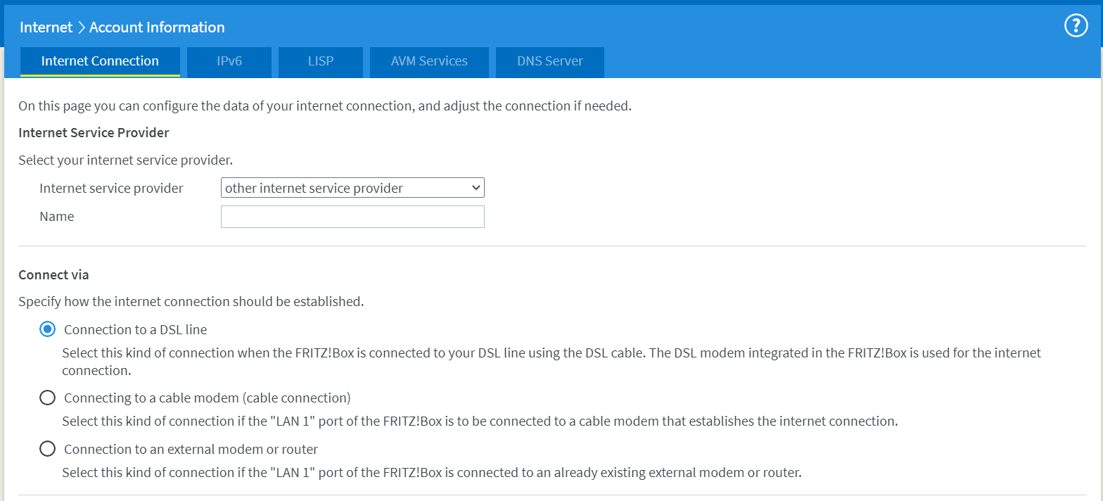Click the Account Information breadcrumb title
The height and width of the screenshot is (501, 1103).
click(157, 27)
